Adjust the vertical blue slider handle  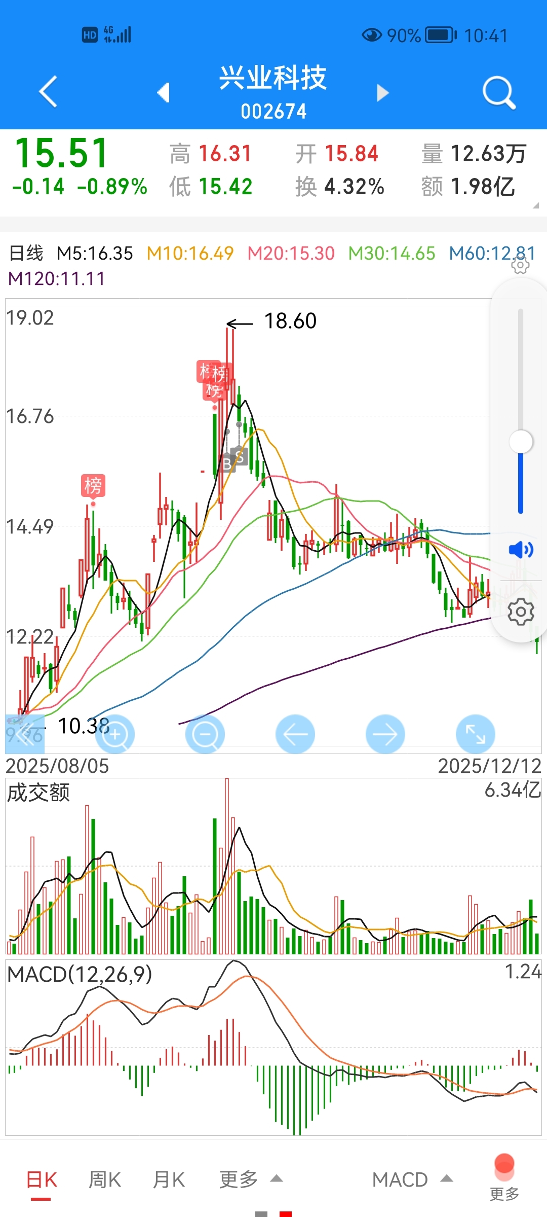pyautogui.click(x=521, y=442)
